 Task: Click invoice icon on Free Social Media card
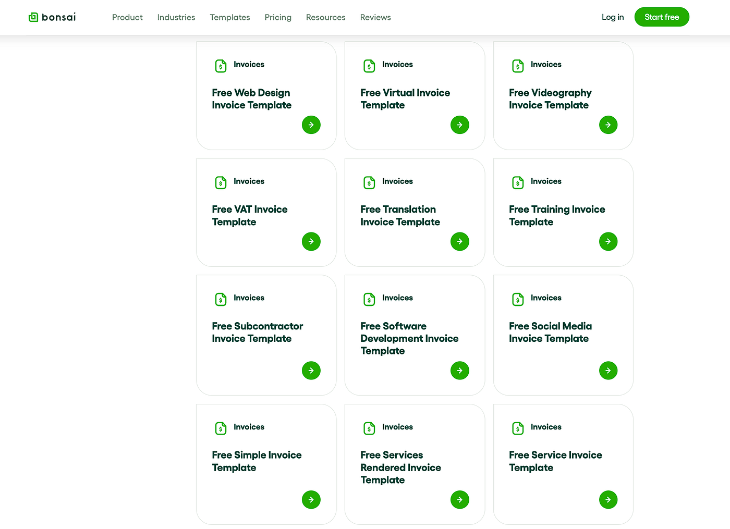click(518, 299)
